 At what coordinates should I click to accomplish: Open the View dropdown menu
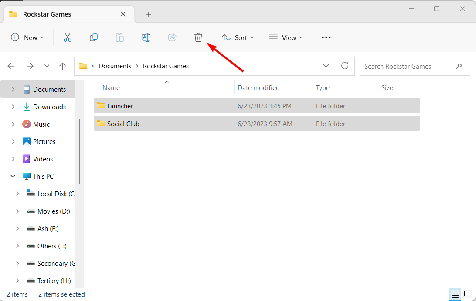coord(286,37)
